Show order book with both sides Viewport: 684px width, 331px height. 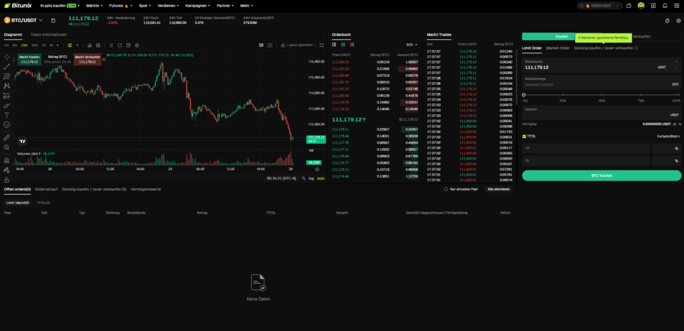(334, 45)
